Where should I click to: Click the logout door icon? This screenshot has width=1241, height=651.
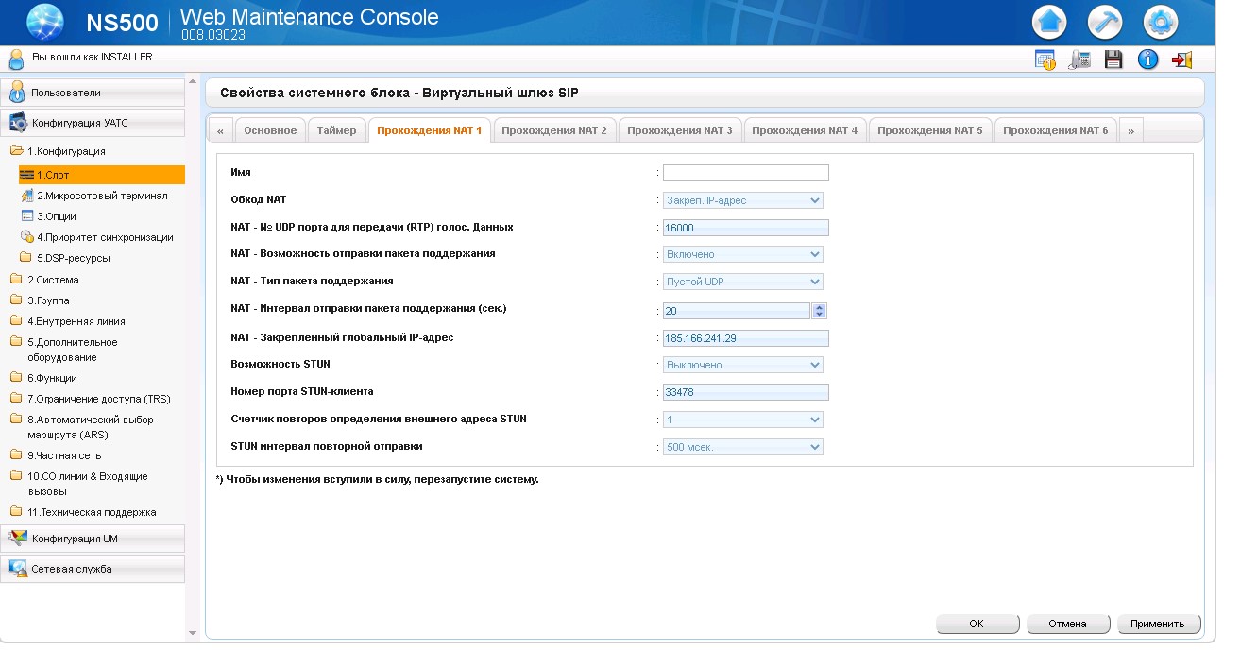coord(1181,60)
